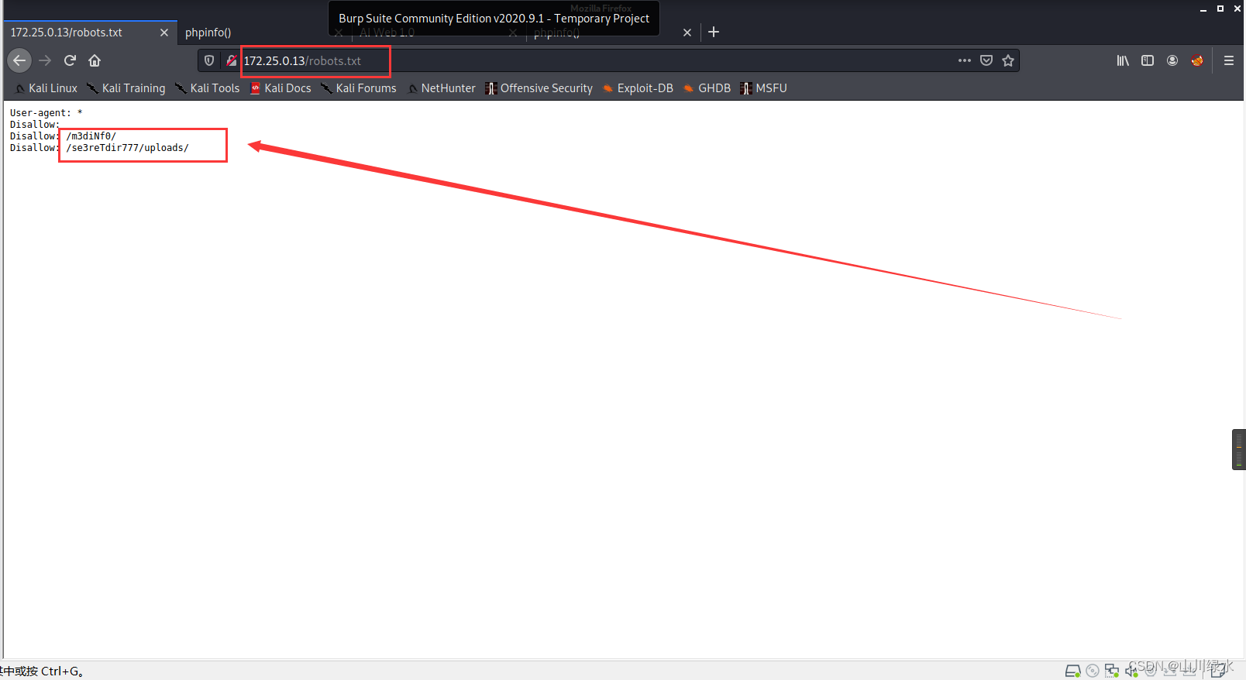Screen dimensions: 1246x680
Task: Open the Kali Forums bookmark
Action: 359,88
